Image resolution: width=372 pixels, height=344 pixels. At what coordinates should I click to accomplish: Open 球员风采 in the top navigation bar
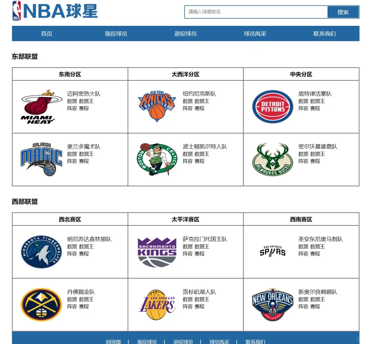[x=255, y=34]
